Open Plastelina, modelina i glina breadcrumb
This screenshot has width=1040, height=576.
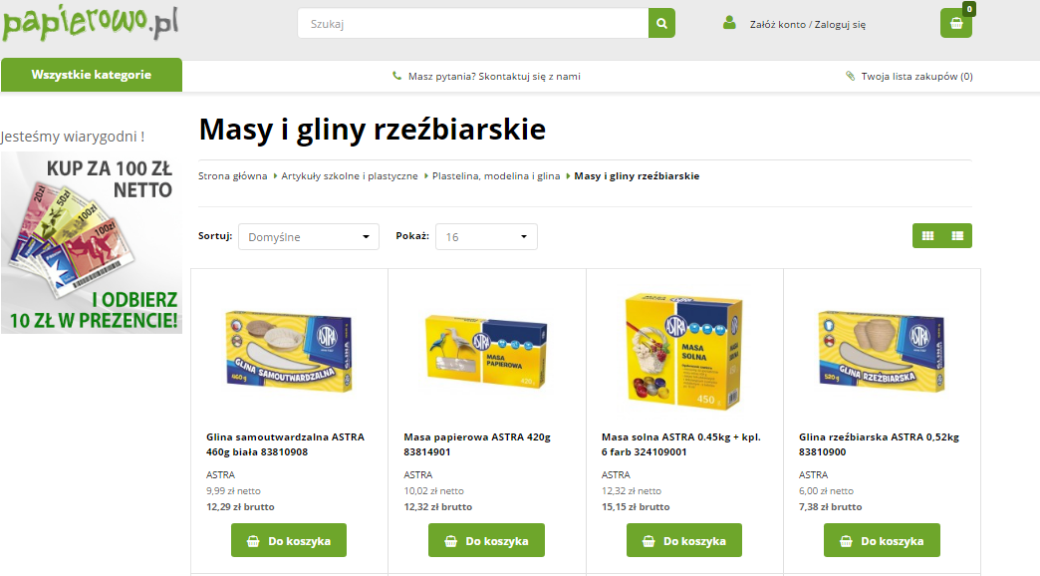(496, 175)
